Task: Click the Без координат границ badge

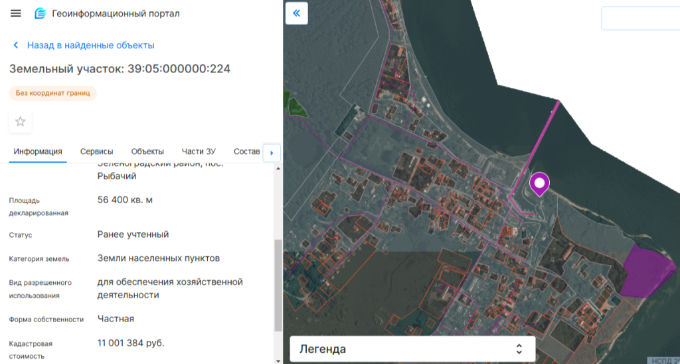Action: 52,93
